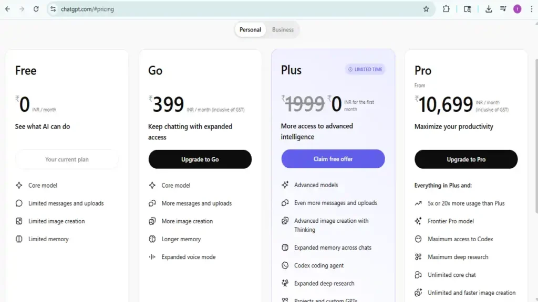Switch to the Business pricing tab
This screenshot has width=538, height=302.
tap(283, 30)
